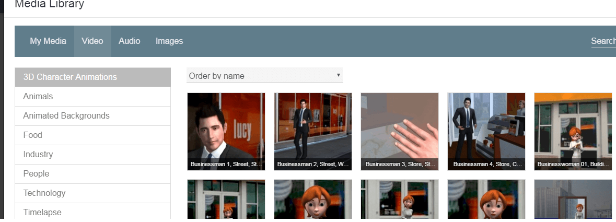Click the Search field in header
This screenshot has width=616, height=222.
603,41
